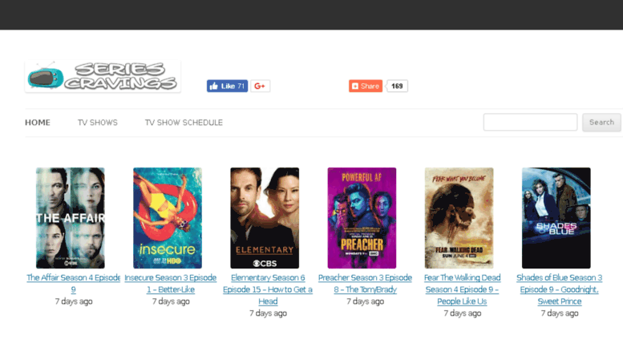Open the Preacher poster thumbnail
Screen dimensions: 623x339
(x=362, y=218)
